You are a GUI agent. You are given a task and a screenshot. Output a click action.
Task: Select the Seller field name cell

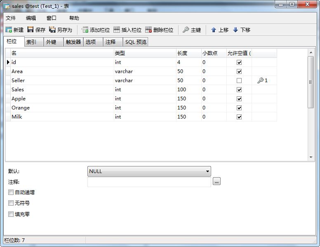point(62,81)
